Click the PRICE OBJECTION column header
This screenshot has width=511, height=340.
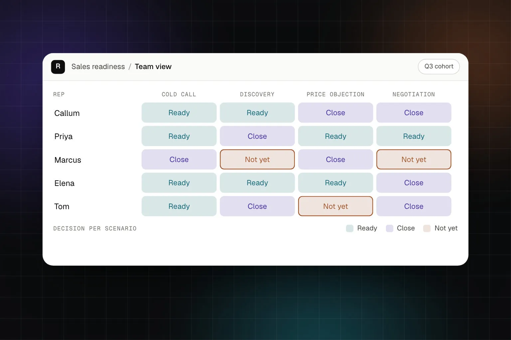pos(335,94)
